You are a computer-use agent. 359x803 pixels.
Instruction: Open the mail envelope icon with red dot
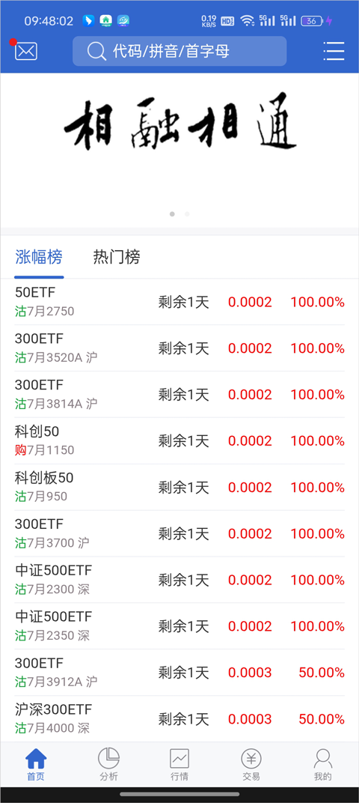pos(25,50)
